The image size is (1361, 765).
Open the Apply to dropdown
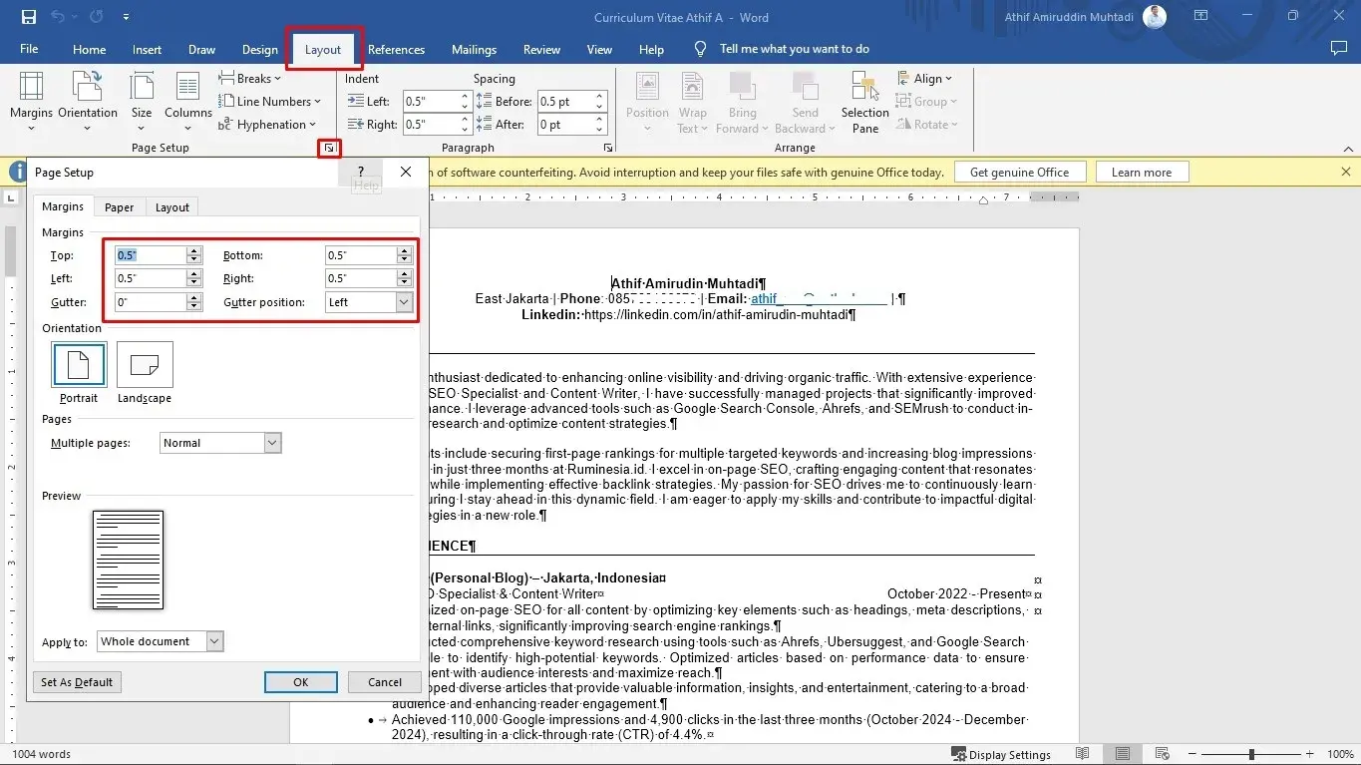pyautogui.click(x=214, y=641)
